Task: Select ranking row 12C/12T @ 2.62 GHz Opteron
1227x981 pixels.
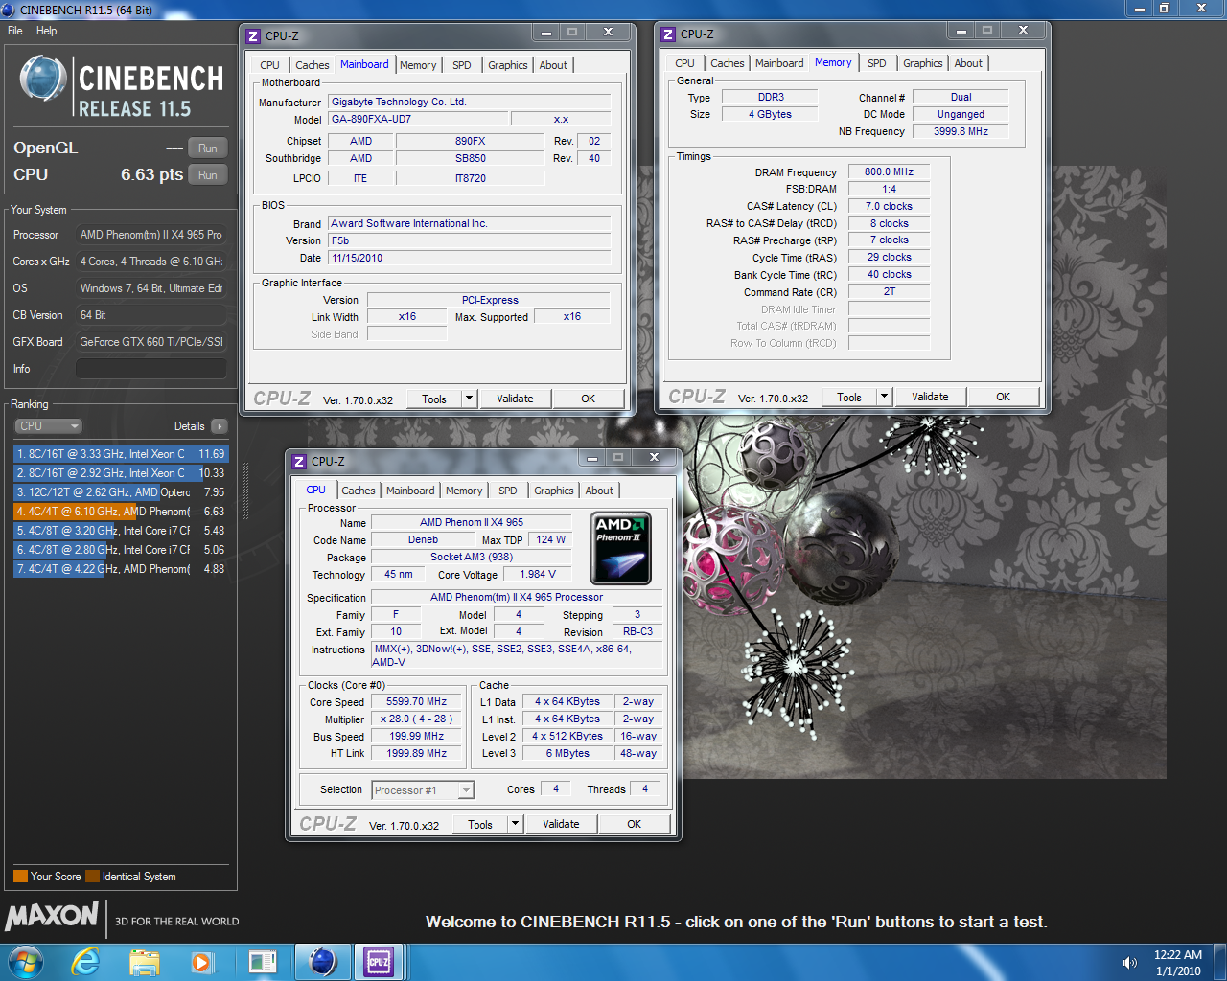Action: 121,492
